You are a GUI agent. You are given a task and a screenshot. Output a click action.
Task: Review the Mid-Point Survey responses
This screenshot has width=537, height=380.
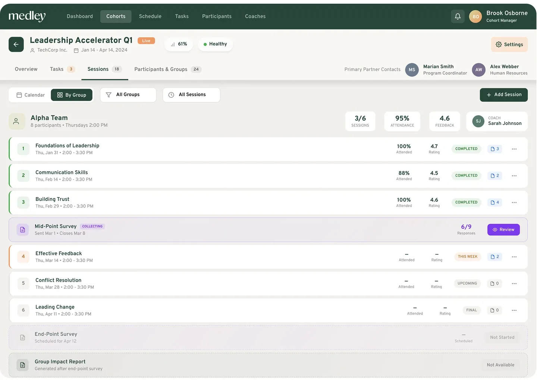click(503, 230)
